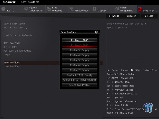Image resolution: width=159 pixels, height=119 pixels.
Task: Click the F1 : General Help hint
Action: coord(118,82)
